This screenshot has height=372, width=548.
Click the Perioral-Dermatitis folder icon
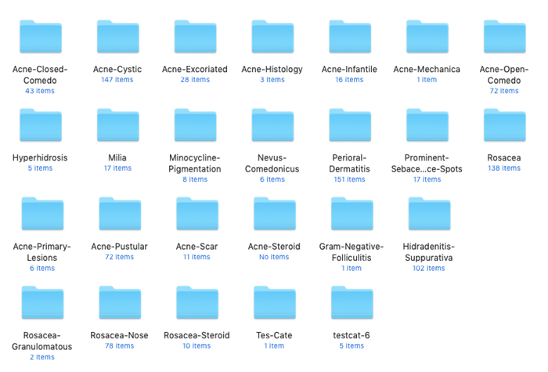coord(349,126)
